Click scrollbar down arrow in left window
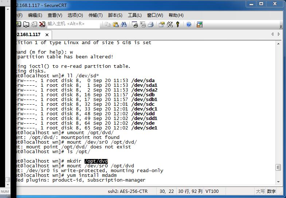Image resolution: width=286 pixels, height=198 pixels. (8, 185)
